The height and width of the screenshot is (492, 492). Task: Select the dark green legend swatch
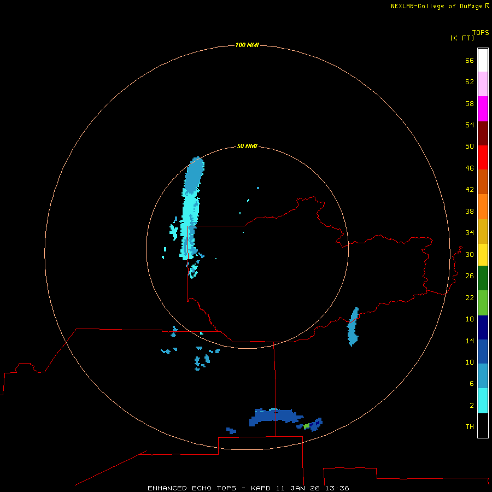483,278
